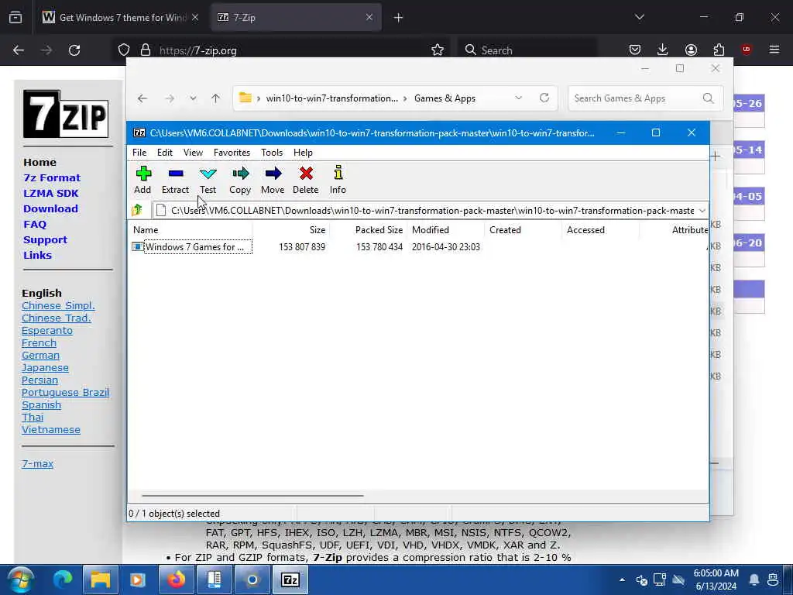Go up one folder level in 7-Zip
Image resolution: width=793 pixels, height=595 pixels.
137,210
